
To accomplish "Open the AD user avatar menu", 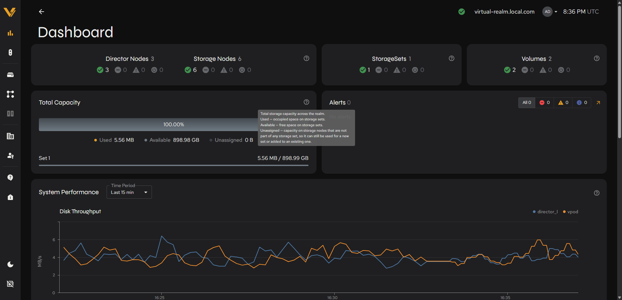I will tap(550, 12).
